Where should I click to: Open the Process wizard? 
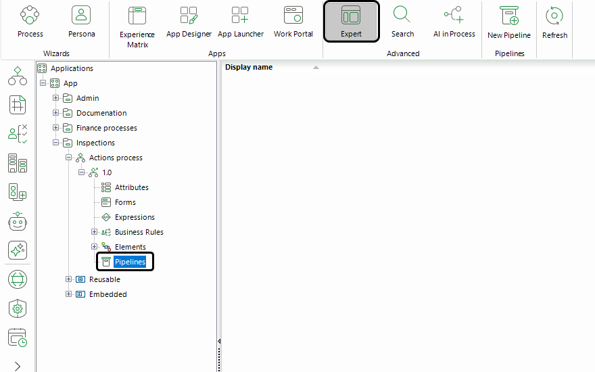click(x=30, y=22)
